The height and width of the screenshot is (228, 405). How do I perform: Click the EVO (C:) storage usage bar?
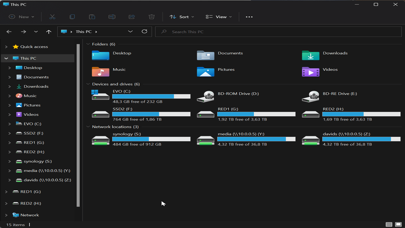[151, 96]
